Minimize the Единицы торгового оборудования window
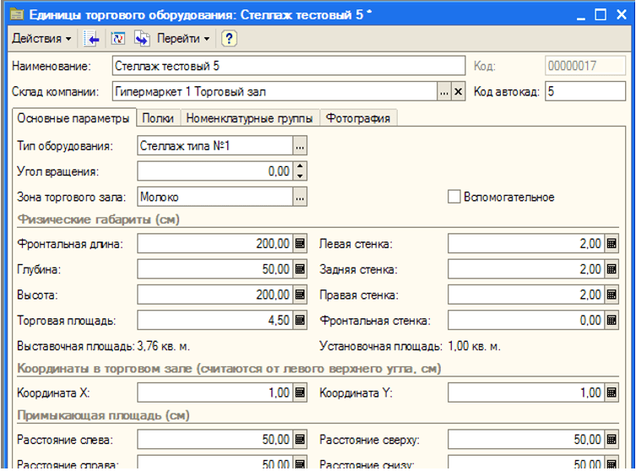 (x=581, y=15)
